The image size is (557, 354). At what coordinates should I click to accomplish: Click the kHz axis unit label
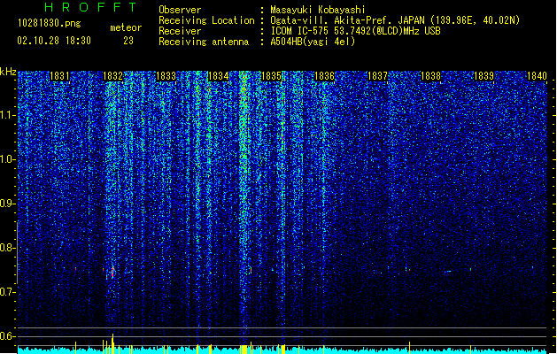point(8,72)
